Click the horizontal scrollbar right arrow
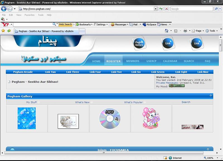 point(217,153)
